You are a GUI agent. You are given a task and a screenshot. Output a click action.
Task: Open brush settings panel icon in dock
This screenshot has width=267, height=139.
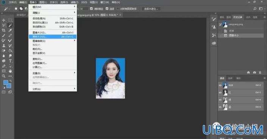[214, 19]
